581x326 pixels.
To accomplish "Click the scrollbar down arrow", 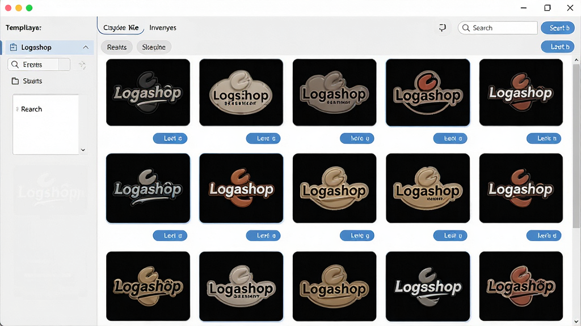I will point(576,321).
